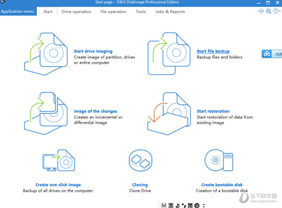This screenshot has width=282, height=208.
Task: Click the IME gear settings icon
Action: coord(197,205)
